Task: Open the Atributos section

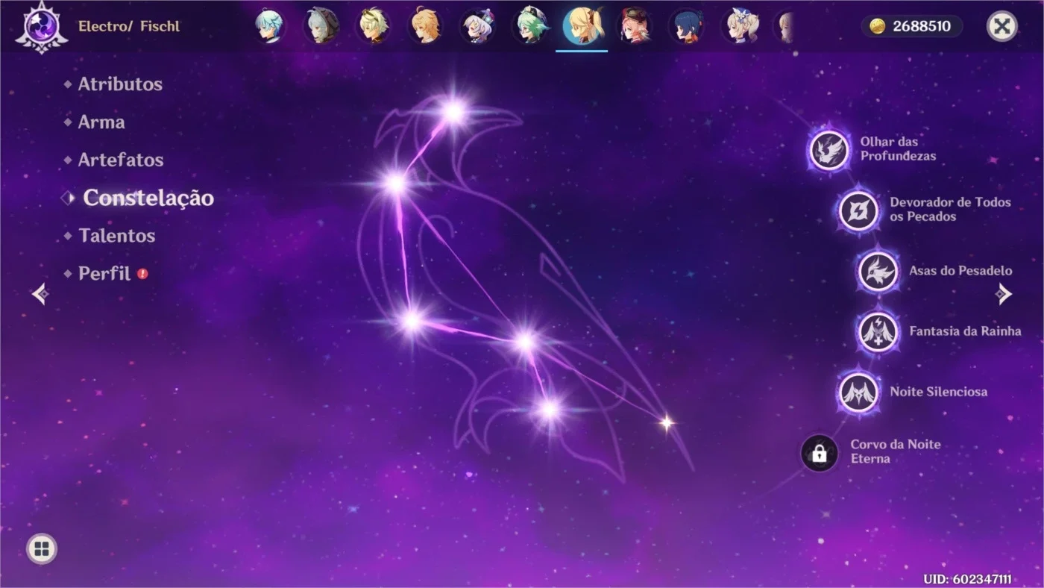Action: tap(120, 84)
